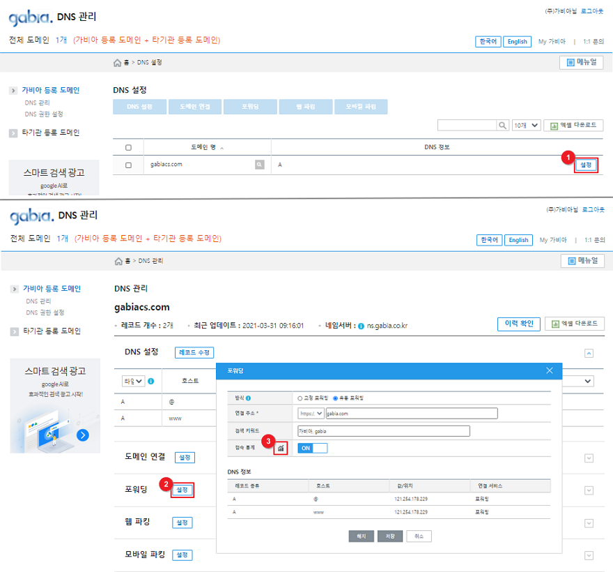Open 메뉴얼 on the domain list page

tap(582, 62)
